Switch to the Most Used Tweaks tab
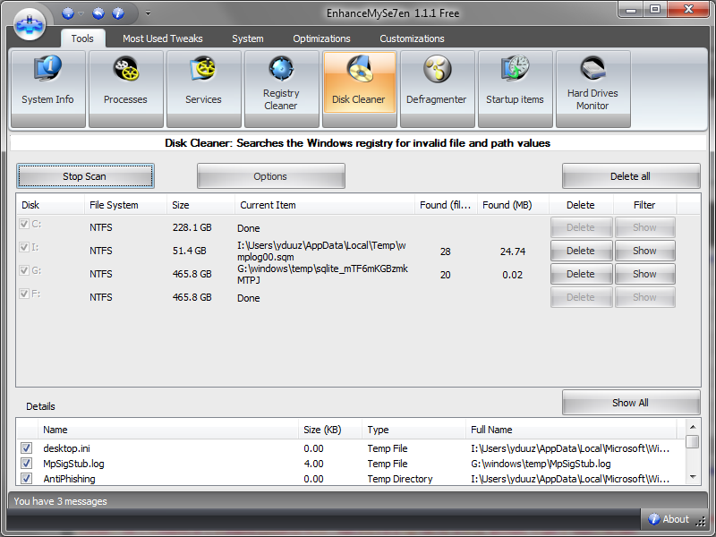The height and width of the screenshot is (537, 716). [x=162, y=38]
